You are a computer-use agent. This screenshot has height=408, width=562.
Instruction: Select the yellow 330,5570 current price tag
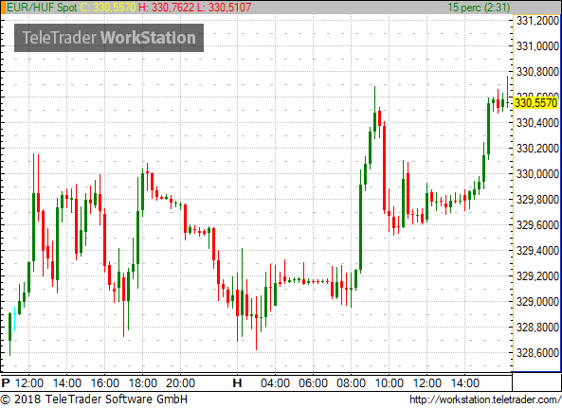pos(536,103)
